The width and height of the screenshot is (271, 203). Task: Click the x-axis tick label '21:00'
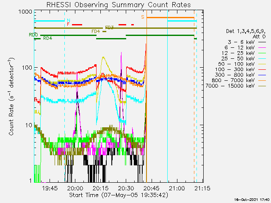(x=177, y=188)
